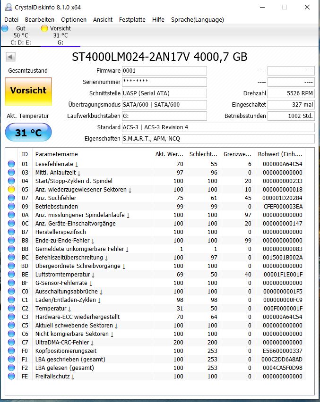
Task: Open the Festplatte menu
Action: point(132,19)
